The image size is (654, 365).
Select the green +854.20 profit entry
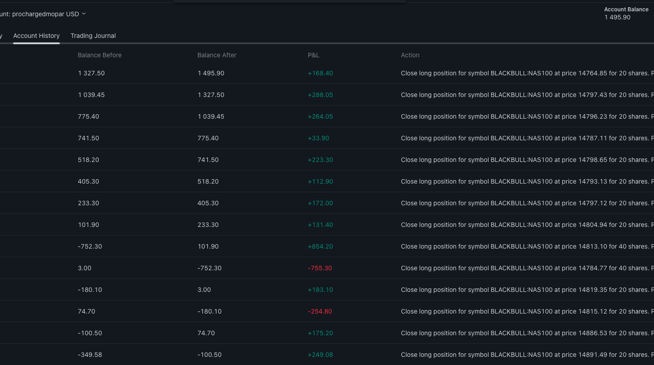click(x=320, y=246)
